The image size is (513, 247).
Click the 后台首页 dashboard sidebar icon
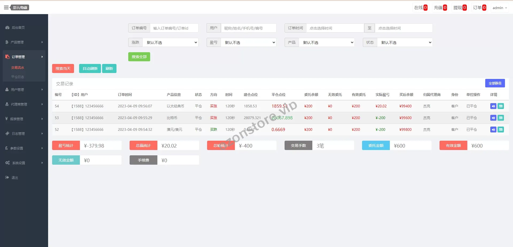tap(7, 27)
